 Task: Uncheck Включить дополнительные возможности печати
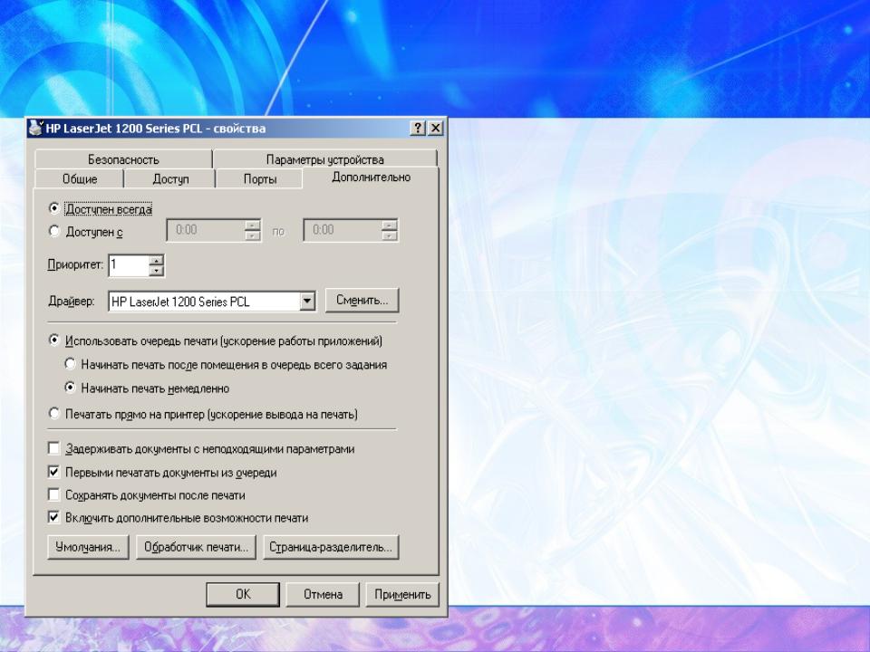pyautogui.click(x=53, y=517)
